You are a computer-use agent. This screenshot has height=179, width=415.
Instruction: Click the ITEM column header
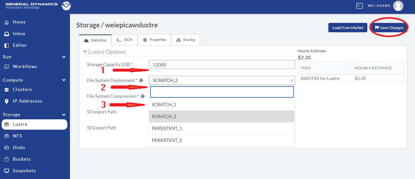coord(325,68)
